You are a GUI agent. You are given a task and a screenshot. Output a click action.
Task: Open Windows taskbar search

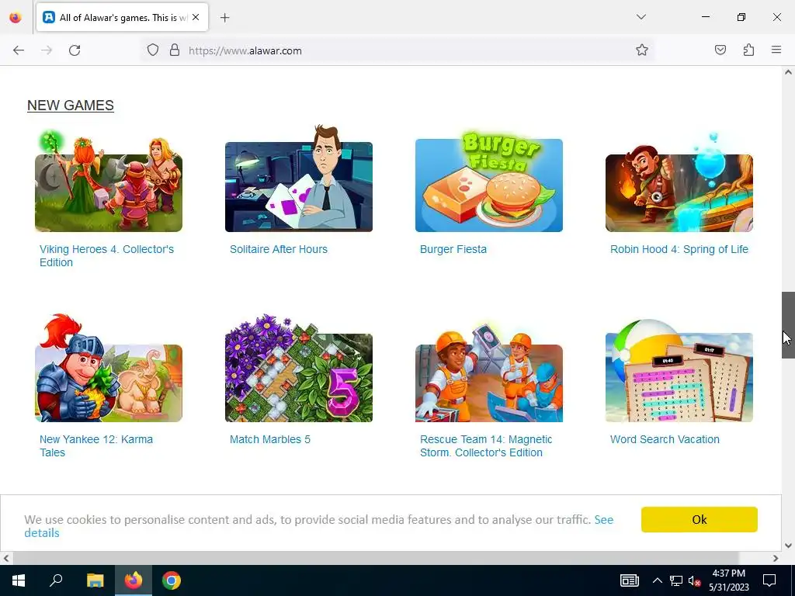56,580
